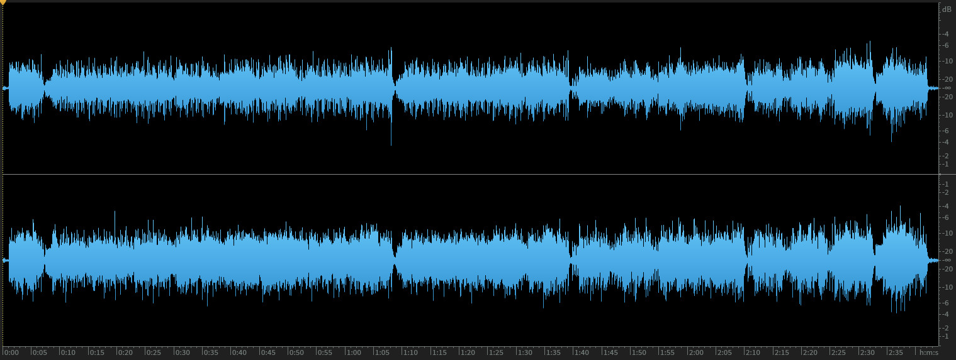Jump to 0:05 on the time ruler
956x360 pixels.
40,352
